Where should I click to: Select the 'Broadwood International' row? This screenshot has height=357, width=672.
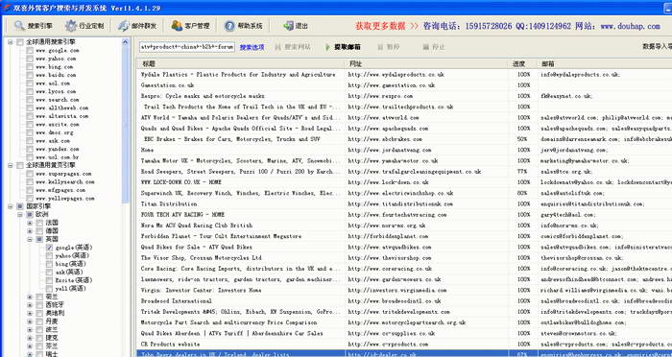[x=176, y=301]
